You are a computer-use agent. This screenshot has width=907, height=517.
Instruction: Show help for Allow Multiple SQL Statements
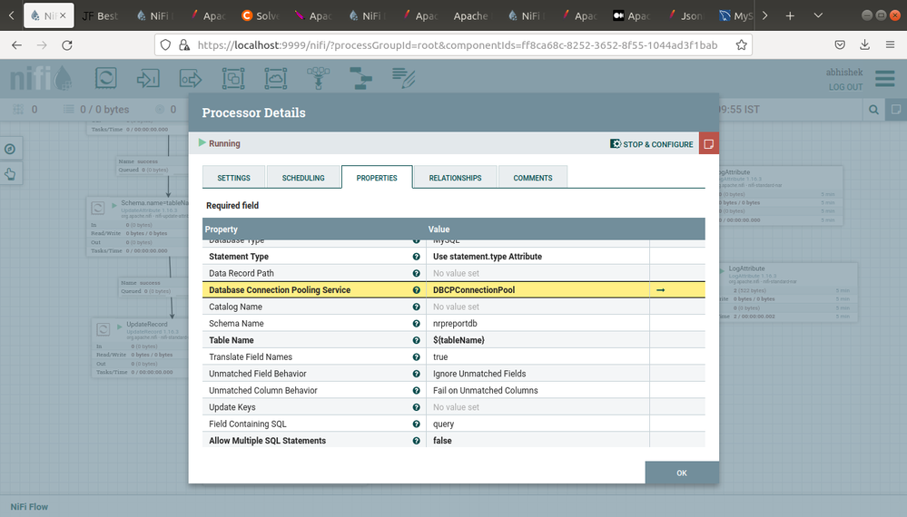pos(416,441)
